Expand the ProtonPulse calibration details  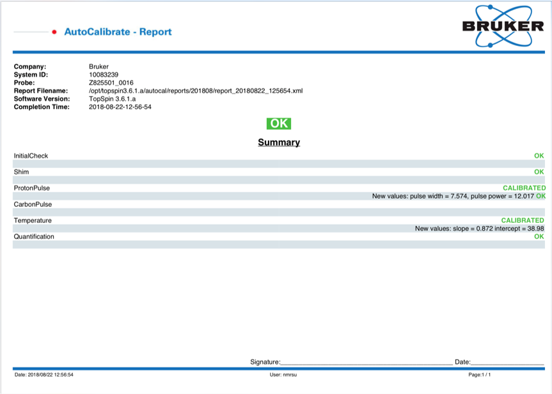point(31,188)
